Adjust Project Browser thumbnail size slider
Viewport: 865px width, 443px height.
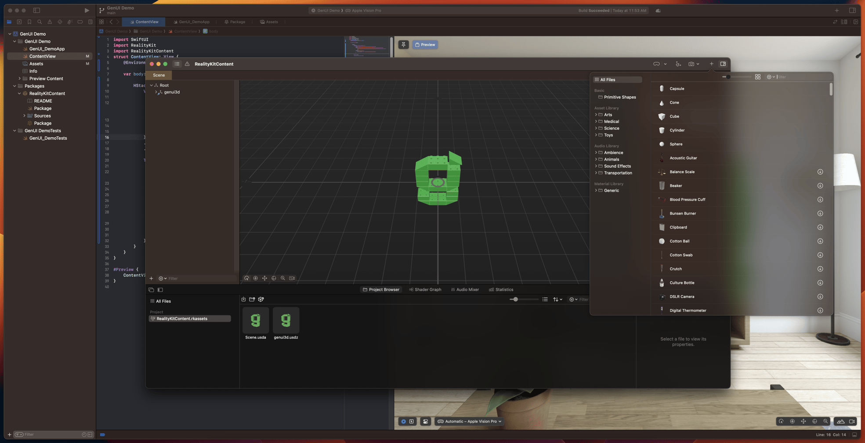click(x=515, y=300)
